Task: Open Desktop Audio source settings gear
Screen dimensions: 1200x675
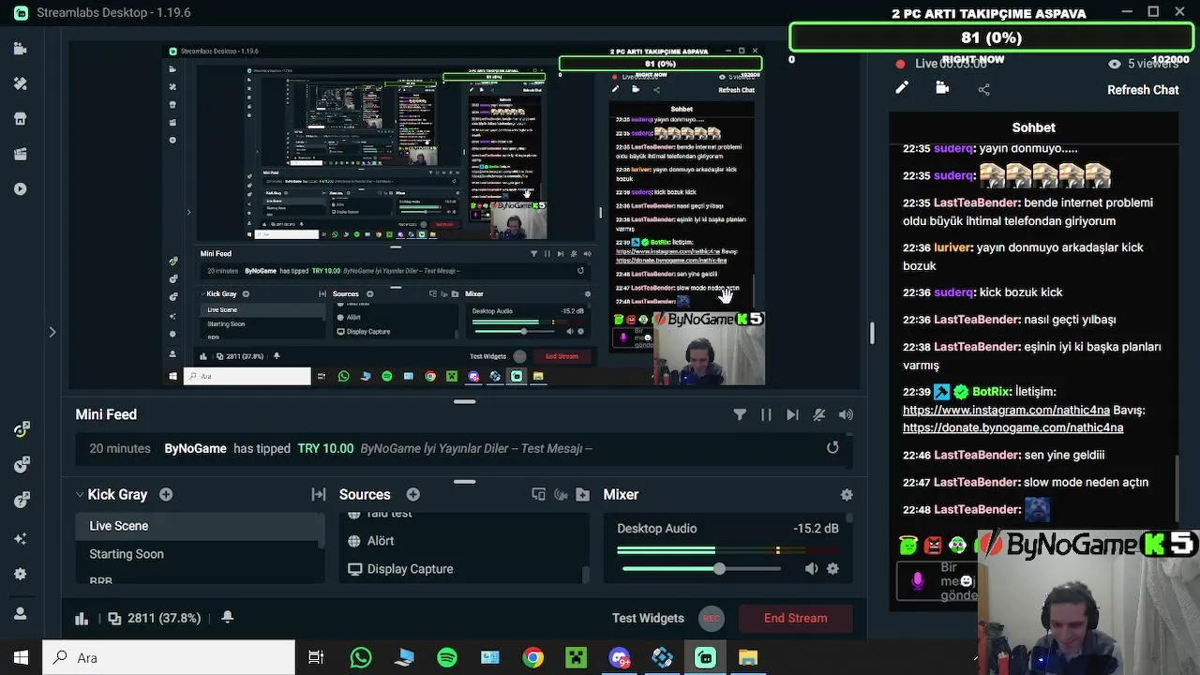Action: point(832,568)
